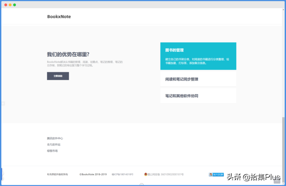Screen dimensions: 286x186
Task: Click the 加入QQ群 badge button
Action: 216,175
